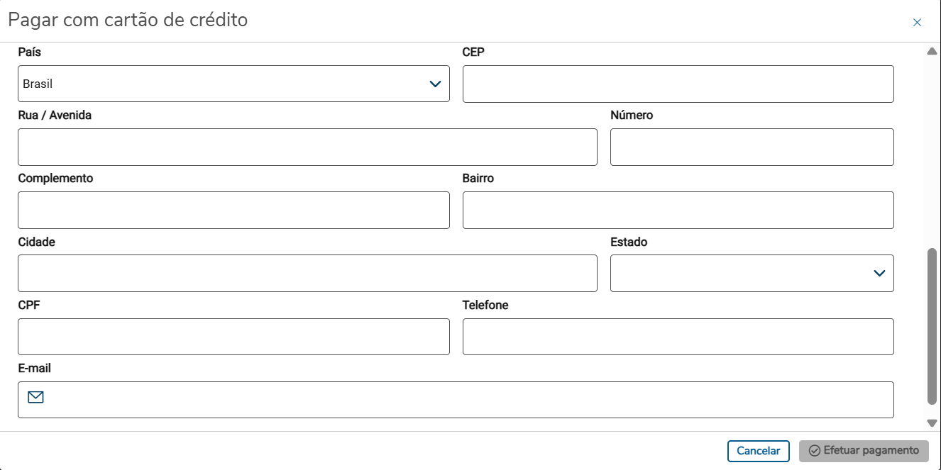Image resolution: width=941 pixels, height=470 pixels.
Task: Click the scroll down arrow
Action: pos(932,423)
